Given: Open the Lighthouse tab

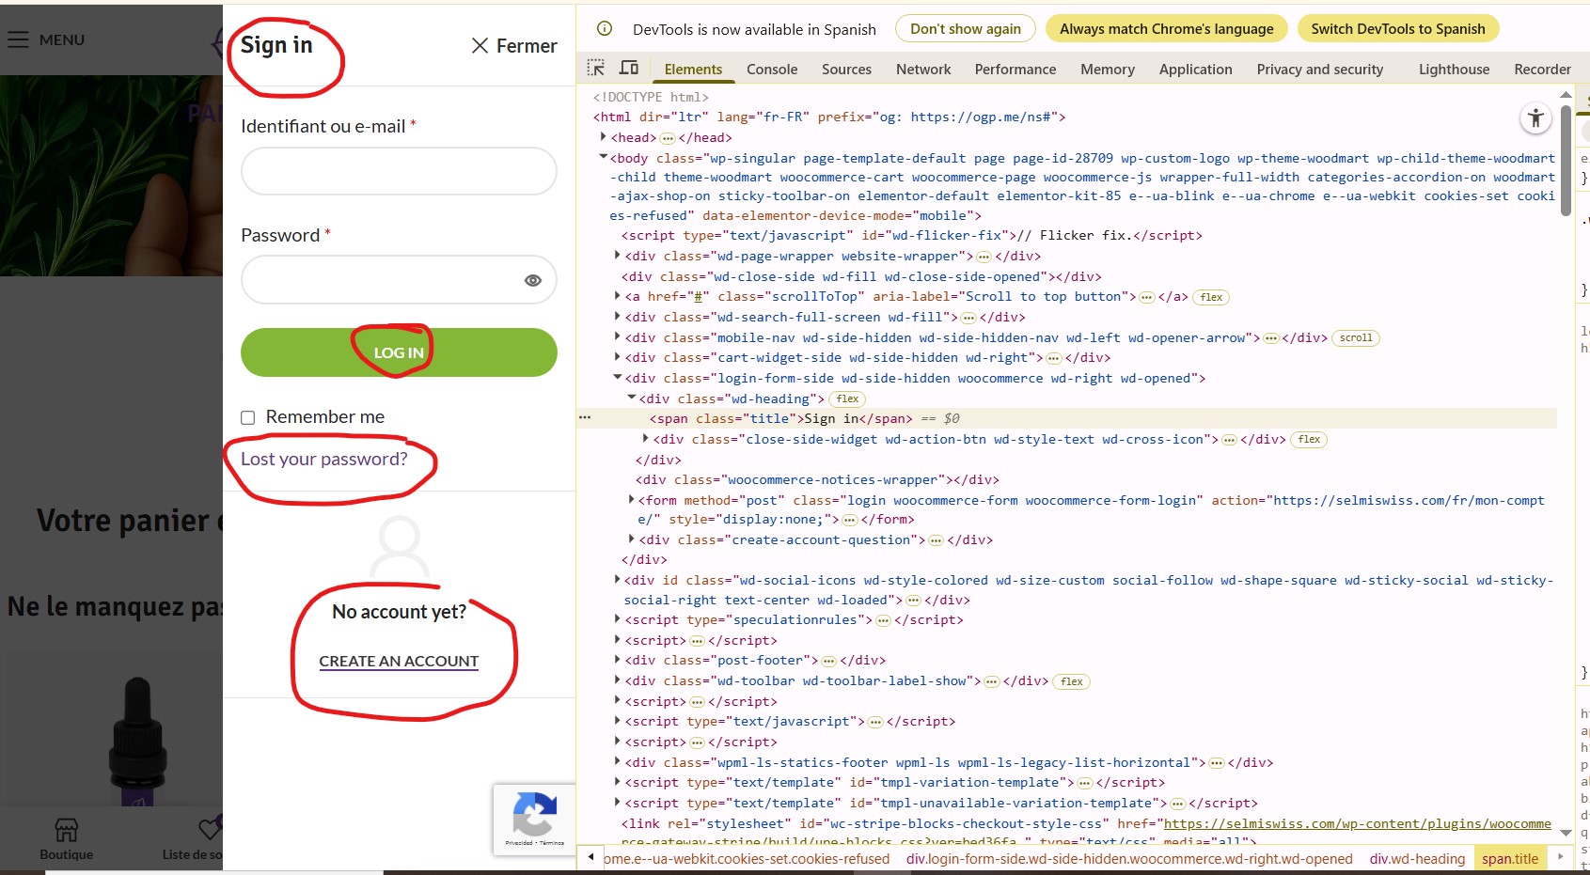Looking at the screenshot, I should (x=1454, y=69).
